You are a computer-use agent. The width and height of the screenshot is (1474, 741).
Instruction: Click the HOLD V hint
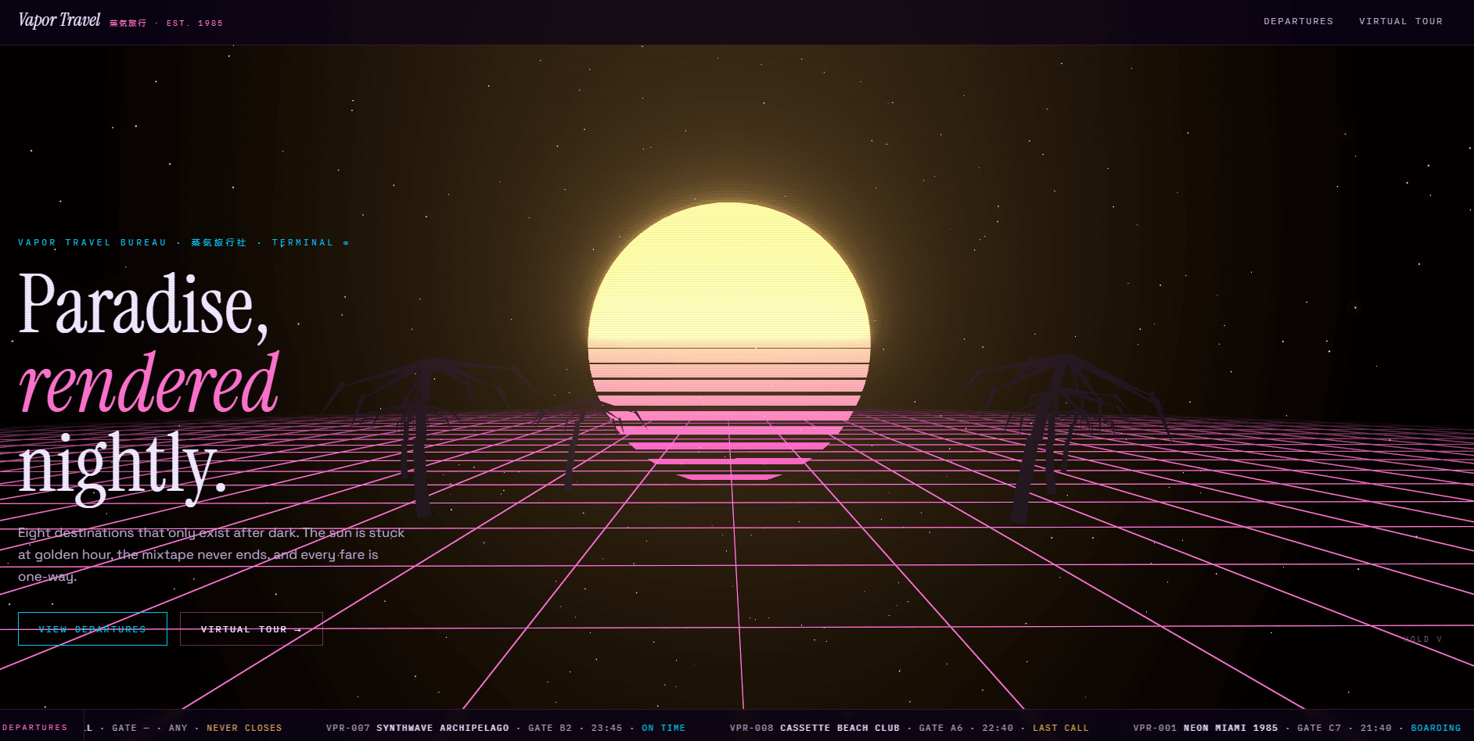(1422, 639)
